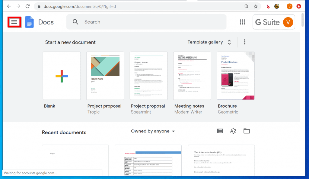309x179 pixels.
Task: Open the recent document with the table
Action: click(x=148, y=160)
